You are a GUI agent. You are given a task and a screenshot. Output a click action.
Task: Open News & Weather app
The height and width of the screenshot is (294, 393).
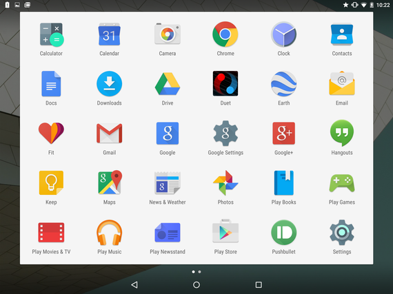tap(168, 183)
